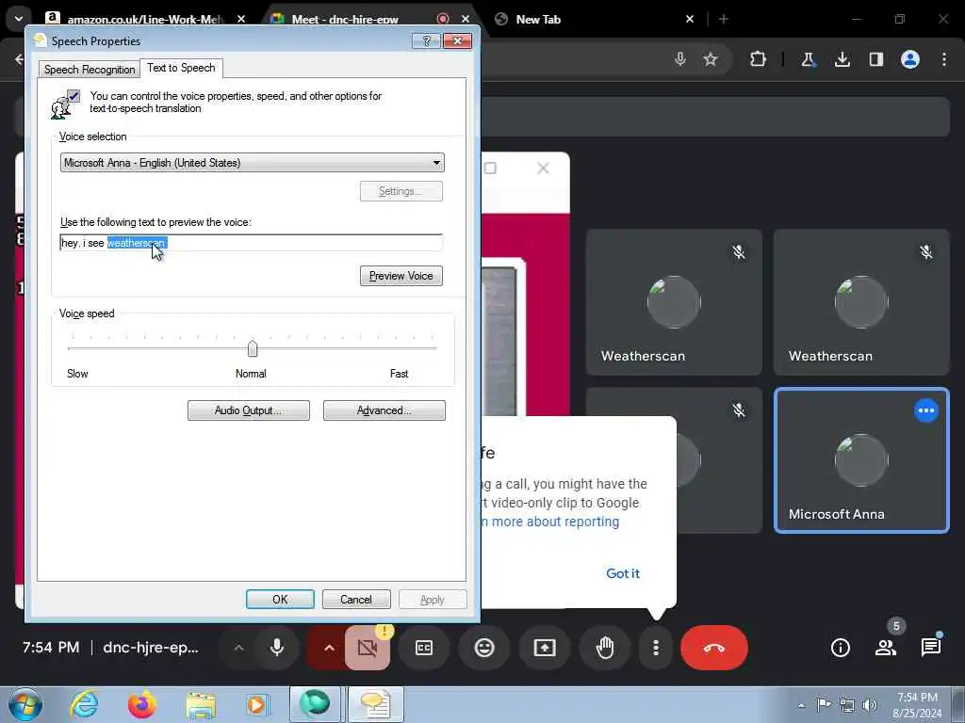Open more options three-dot menu in Meet

(656, 648)
